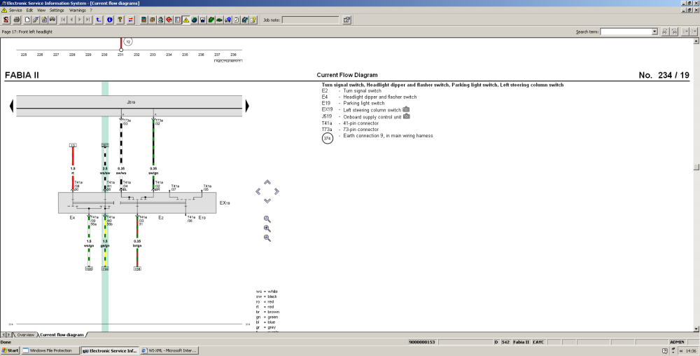
Task: Click the boxed wire reference 13
Action: (73, 145)
